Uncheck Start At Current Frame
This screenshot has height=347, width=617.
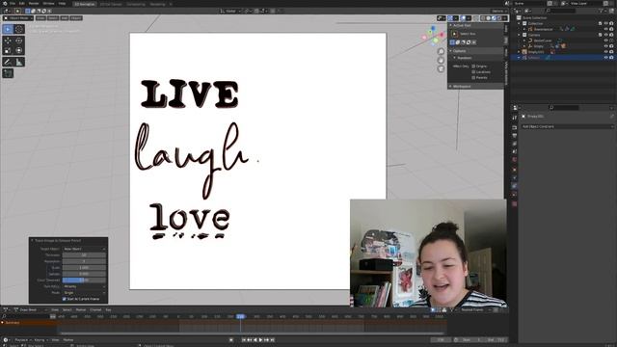click(x=65, y=299)
